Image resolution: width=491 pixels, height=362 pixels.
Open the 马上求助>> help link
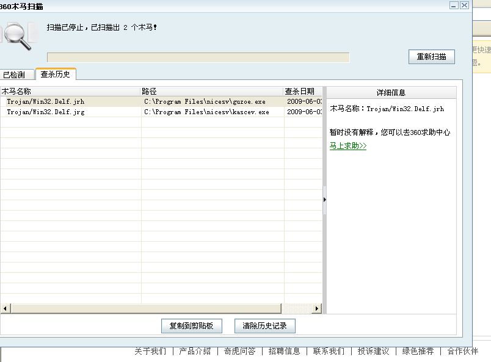(x=348, y=146)
